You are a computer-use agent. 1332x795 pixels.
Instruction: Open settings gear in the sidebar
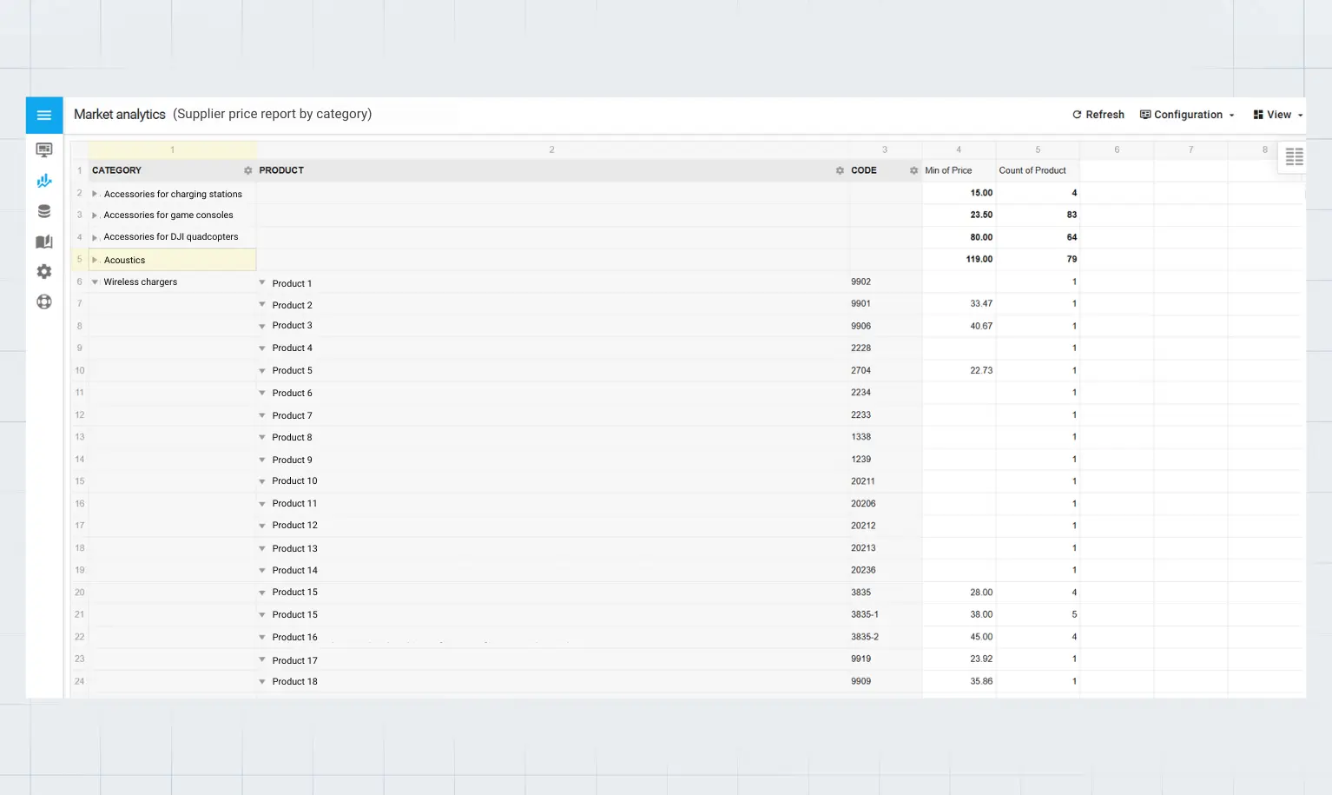(44, 272)
